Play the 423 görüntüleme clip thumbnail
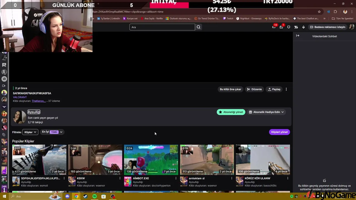356x200 pixels. coord(39,160)
